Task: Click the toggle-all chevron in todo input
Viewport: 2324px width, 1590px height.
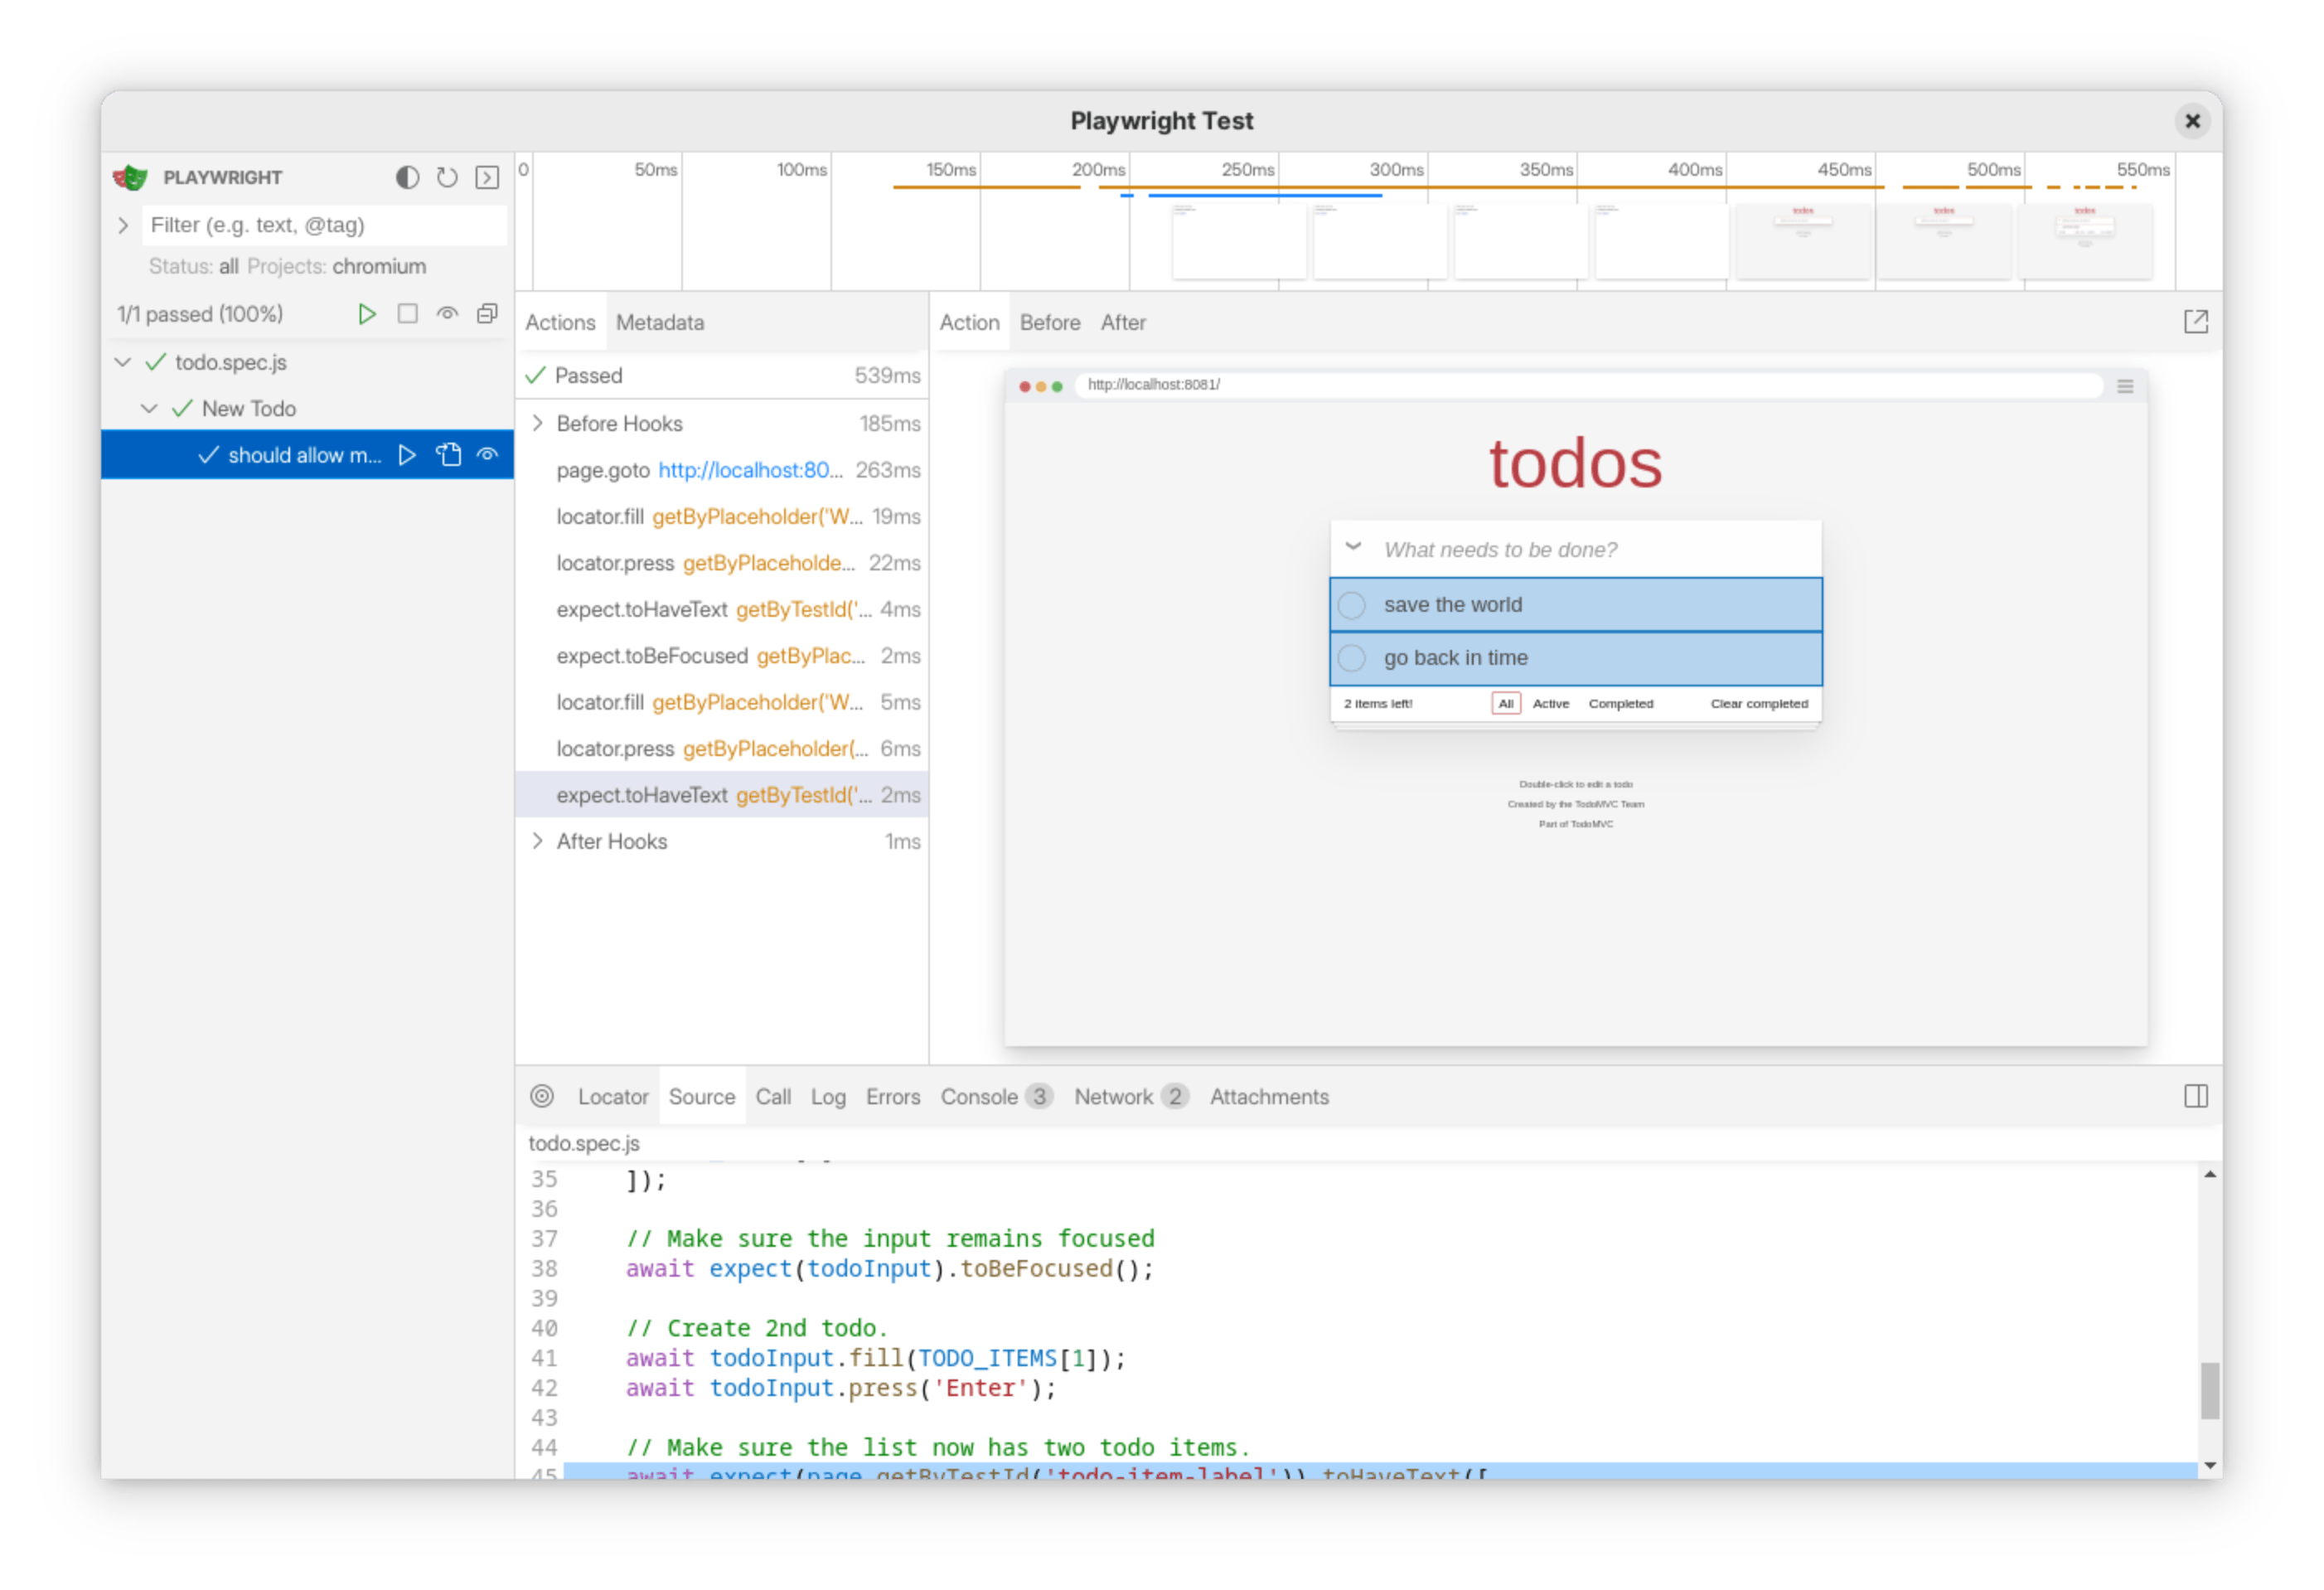Action: coord(1353,547)
